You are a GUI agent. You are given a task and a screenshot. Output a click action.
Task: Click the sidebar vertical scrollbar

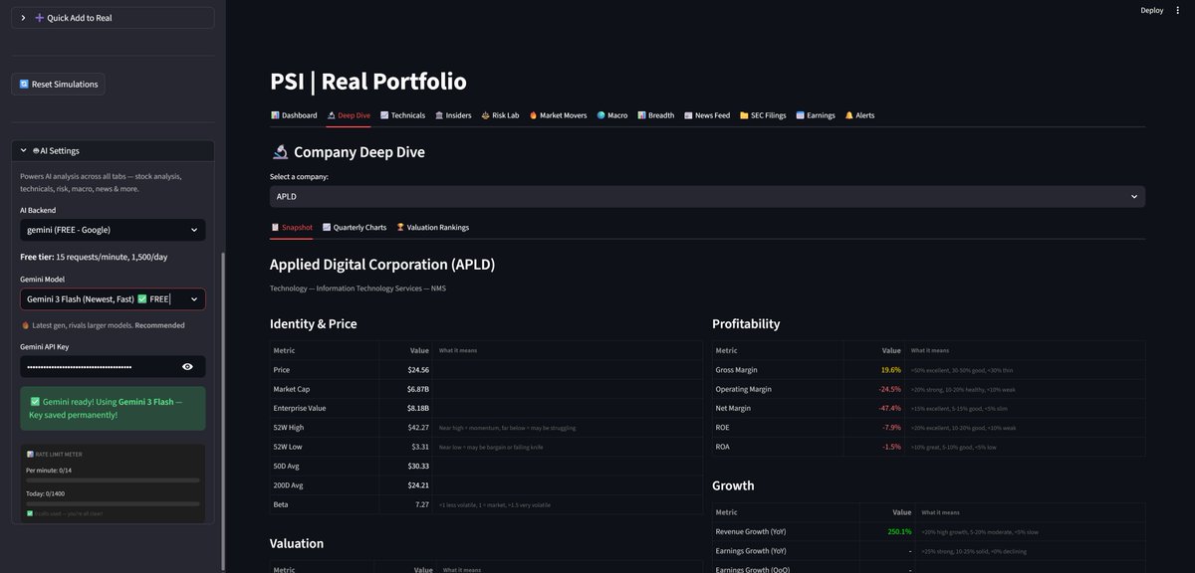pyautogui.click(x=224, y=410)
